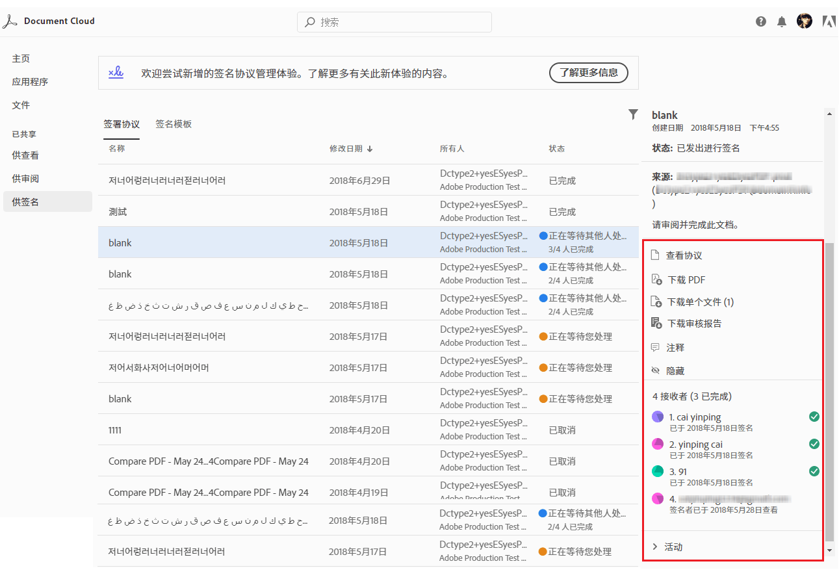Click the details panel scroll-down arrow

click(x=829, y=550)
